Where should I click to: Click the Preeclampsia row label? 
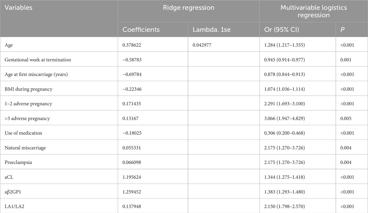pos(18,162)
